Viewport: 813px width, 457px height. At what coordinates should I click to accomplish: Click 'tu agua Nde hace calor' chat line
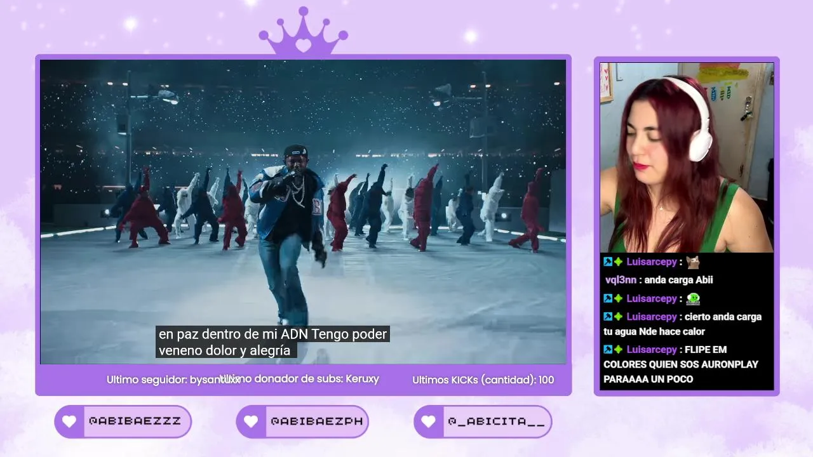click(x=654, y=331)
